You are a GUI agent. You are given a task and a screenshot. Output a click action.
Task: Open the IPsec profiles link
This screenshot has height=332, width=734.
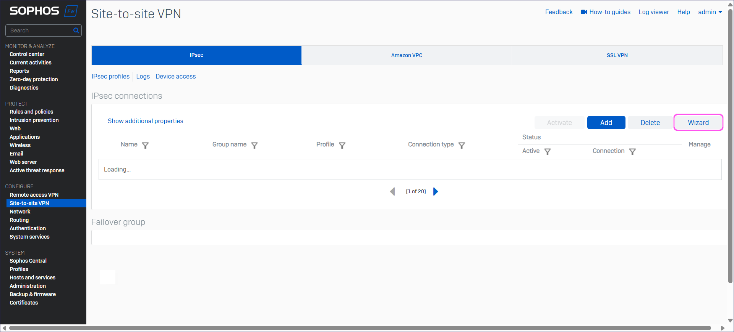(x=110, y=76)
